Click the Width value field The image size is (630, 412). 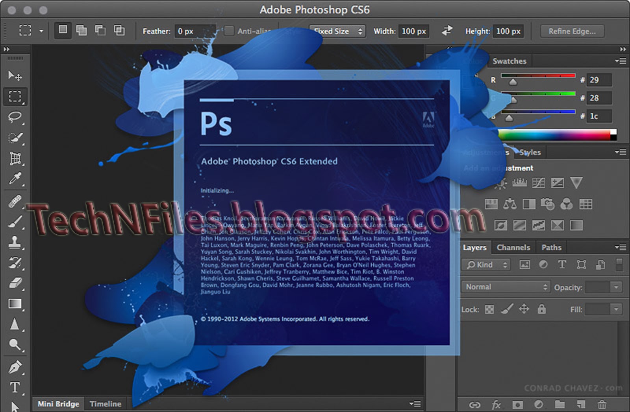pos(414,31)
